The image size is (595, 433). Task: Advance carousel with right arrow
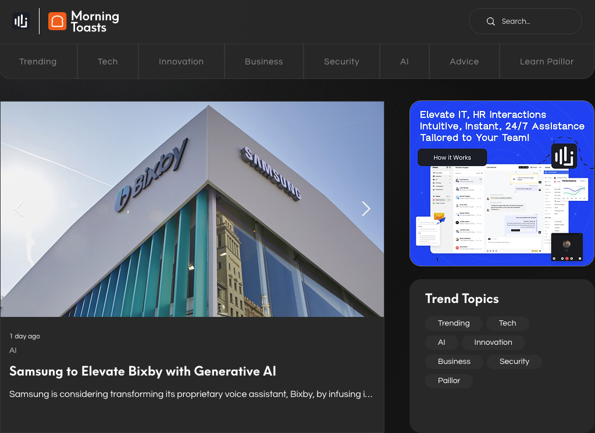(x=366, y=209)
